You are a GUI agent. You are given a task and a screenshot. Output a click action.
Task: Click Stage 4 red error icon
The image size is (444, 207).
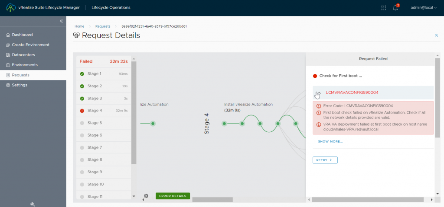(82, 111)
